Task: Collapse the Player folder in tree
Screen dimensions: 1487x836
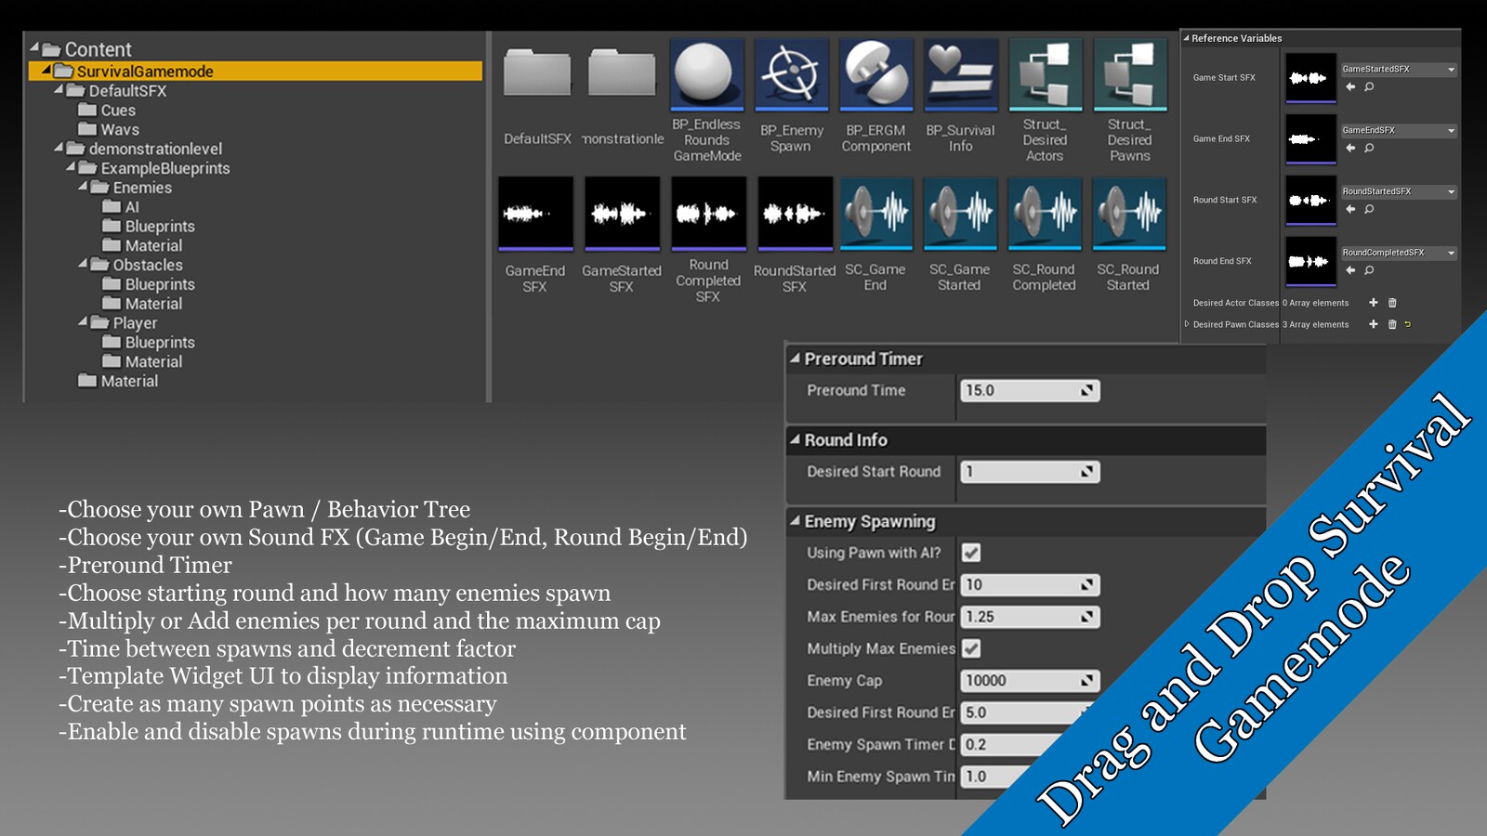Action: [x=82, y=322]
